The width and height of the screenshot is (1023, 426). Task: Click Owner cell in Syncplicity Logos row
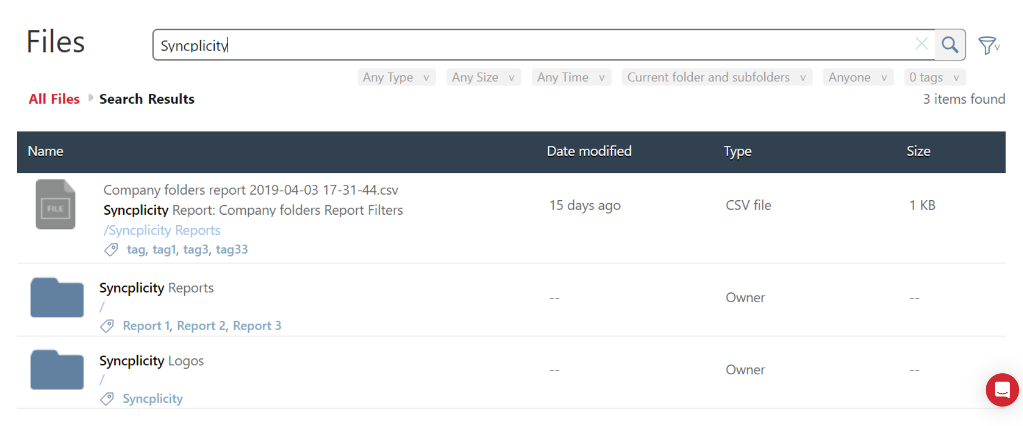pyautogui.click(x=745, y=370)
